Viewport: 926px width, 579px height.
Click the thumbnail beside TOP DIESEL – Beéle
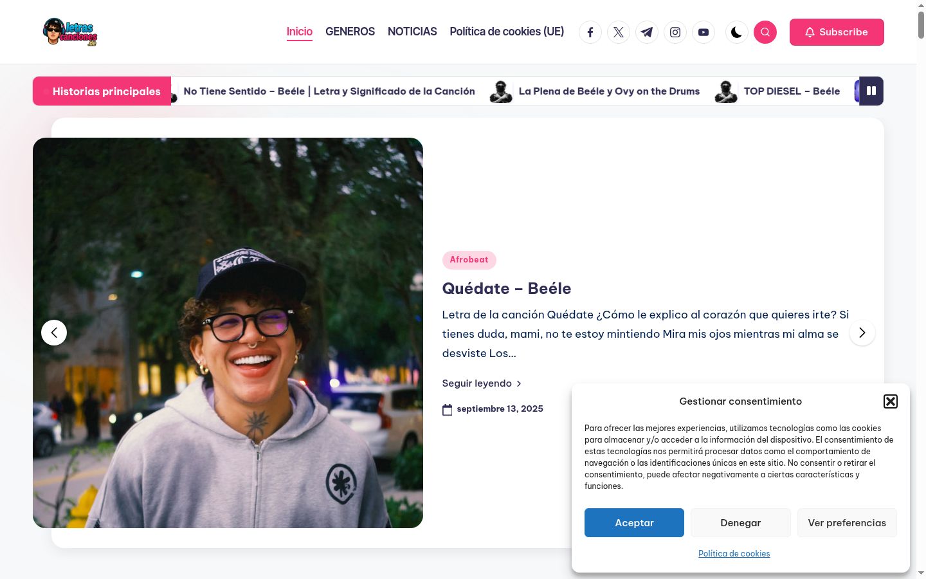pos(726,91)
